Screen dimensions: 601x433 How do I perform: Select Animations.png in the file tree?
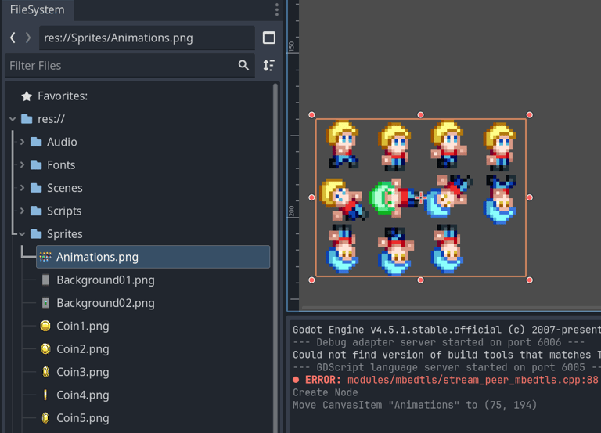(x=153, y=257)
